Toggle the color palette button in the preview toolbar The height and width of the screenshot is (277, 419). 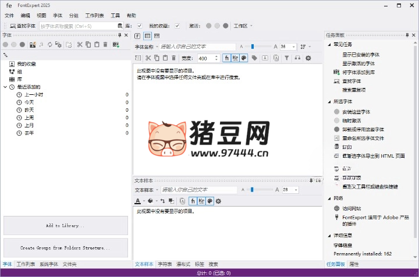click(244, 58)
